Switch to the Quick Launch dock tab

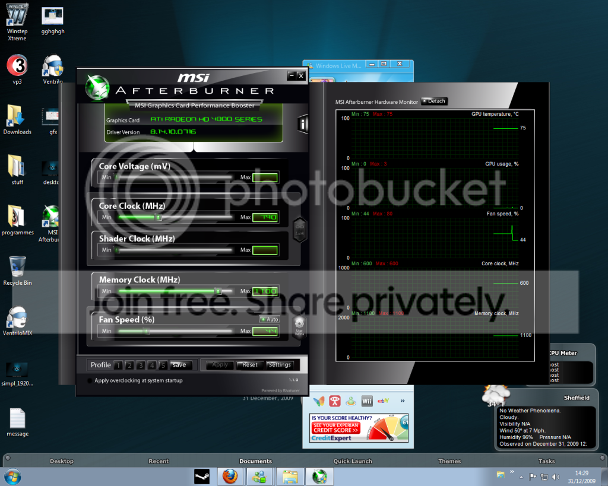pos(353,461)
